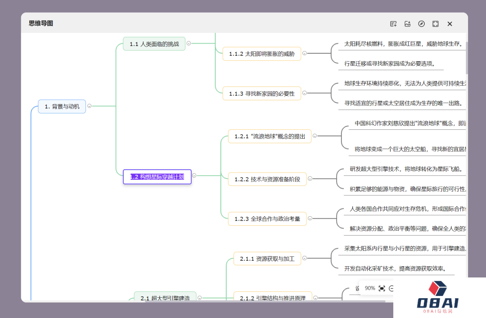Export the mind map outline
This screenshot has width=486, height=318.
pos(393,23)
